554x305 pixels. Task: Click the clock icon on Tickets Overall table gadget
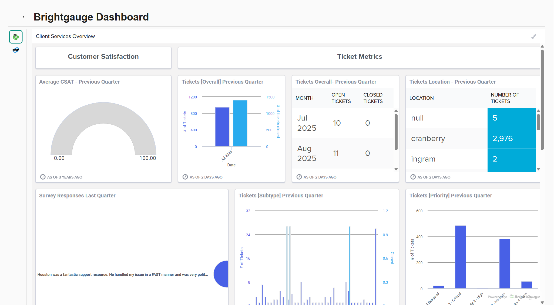[x=299, y=177]
